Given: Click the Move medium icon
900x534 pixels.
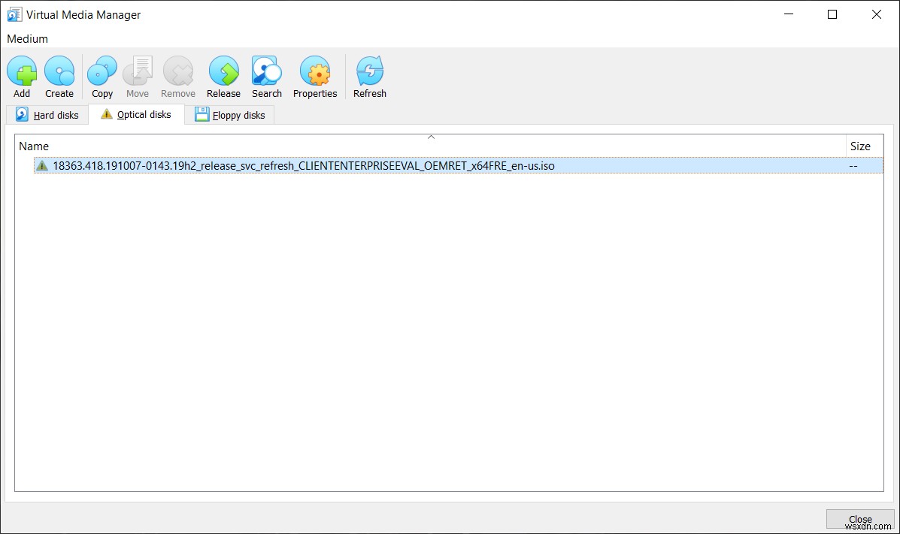Looking at the screenshot, I should [x=138, y=71].
